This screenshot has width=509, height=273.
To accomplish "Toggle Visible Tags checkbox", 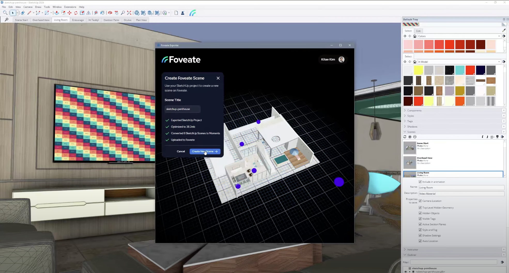I will (x=420, y=219).
